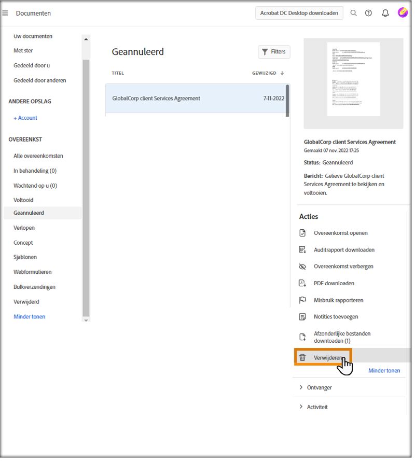
Task: Click the Misbruik rapporteren flag icon
Action: [302, 300]
